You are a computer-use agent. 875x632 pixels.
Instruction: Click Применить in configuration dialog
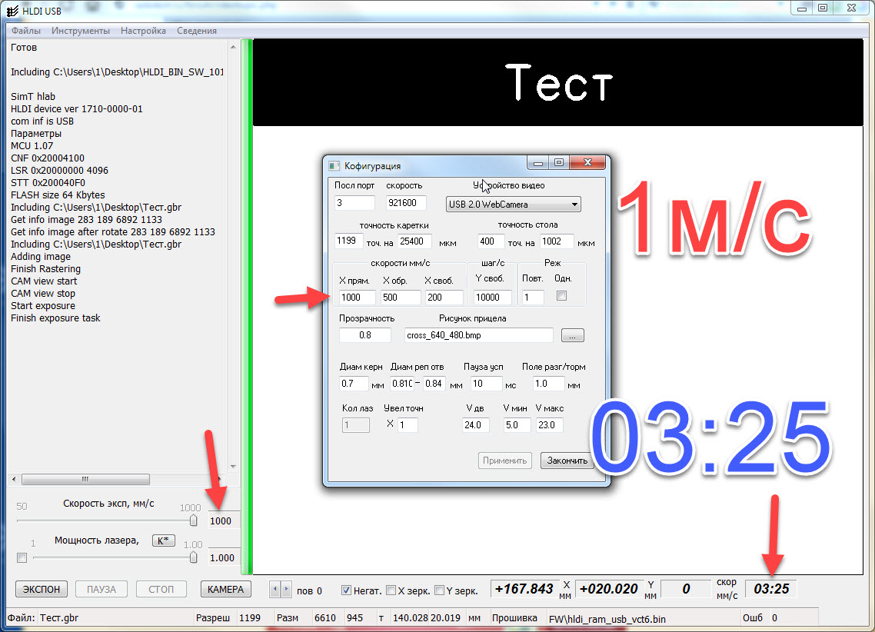click(x=504, y=461)
